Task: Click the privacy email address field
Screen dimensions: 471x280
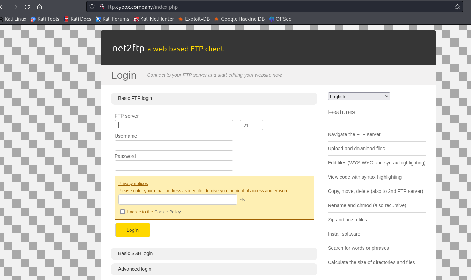Action: point(178,200)
